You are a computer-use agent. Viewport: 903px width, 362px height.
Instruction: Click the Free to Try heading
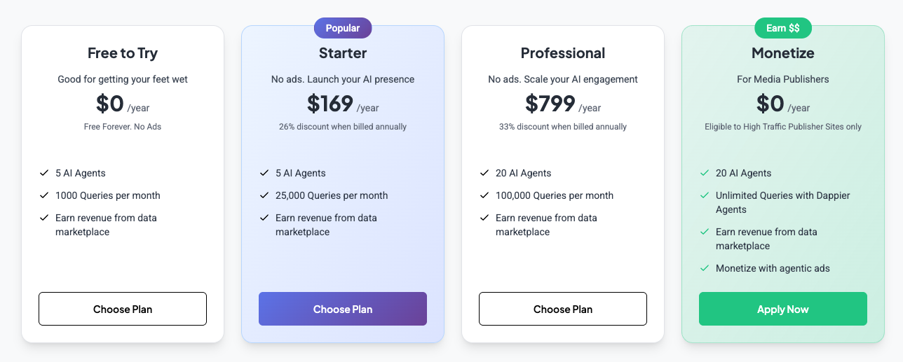coord(123,53)
